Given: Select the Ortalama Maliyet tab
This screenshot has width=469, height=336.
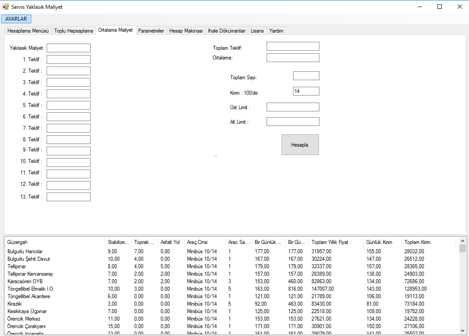Looking at the screenshot, I should point(115,30).
